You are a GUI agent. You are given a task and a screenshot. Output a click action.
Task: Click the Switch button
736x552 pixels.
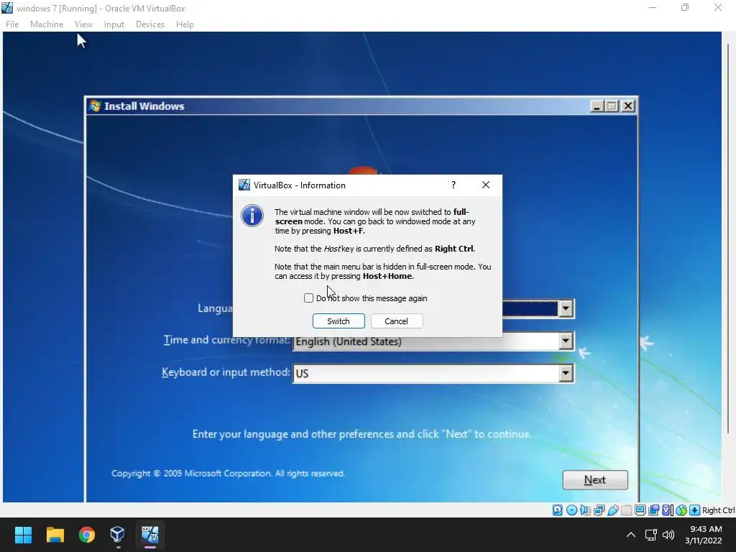339,321
